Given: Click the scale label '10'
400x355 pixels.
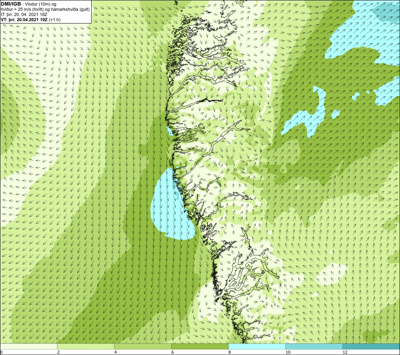Looking at the screenshot, I should [x=288, y=352].
